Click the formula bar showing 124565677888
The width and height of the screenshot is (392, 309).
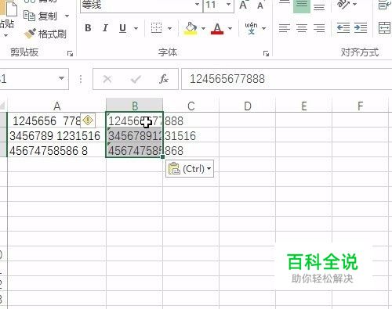click(287, 79)
